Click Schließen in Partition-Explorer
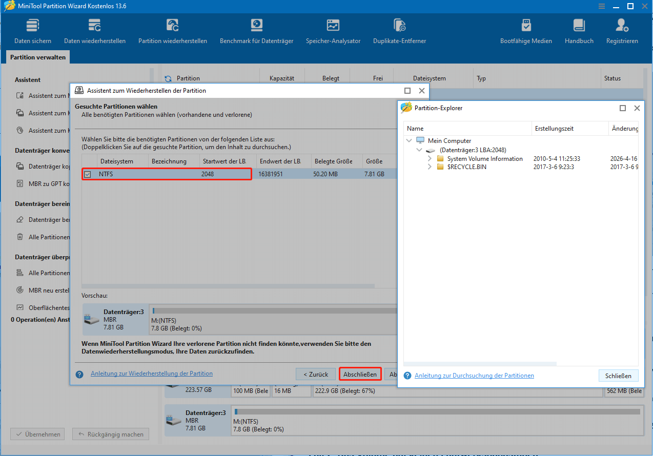 618,376
